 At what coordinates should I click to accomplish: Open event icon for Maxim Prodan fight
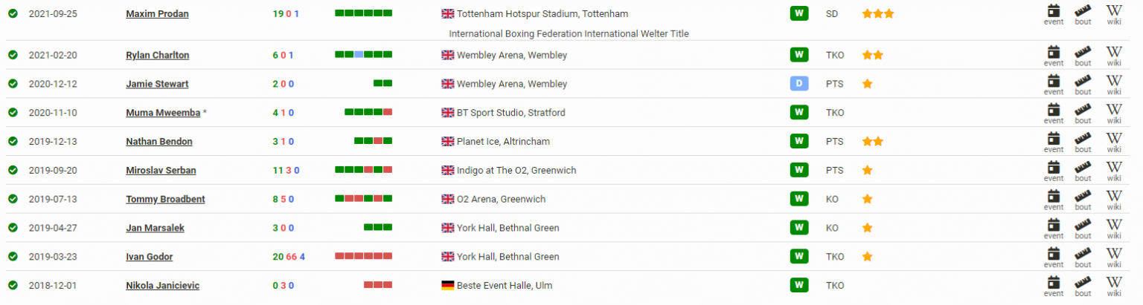pos(1054,14)
